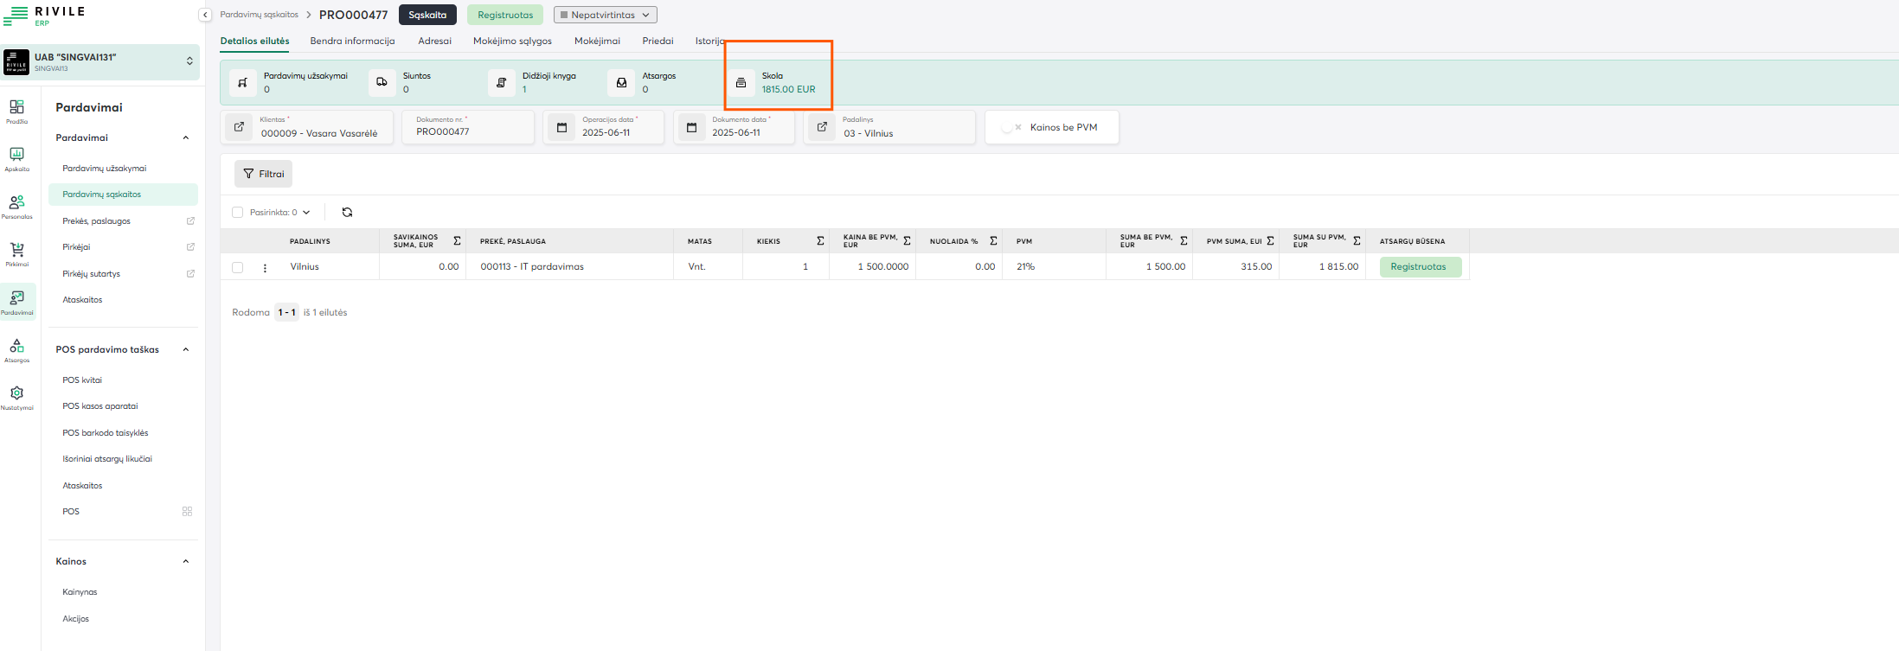Switch to the Bendra informacija tab

click(352, 41)
